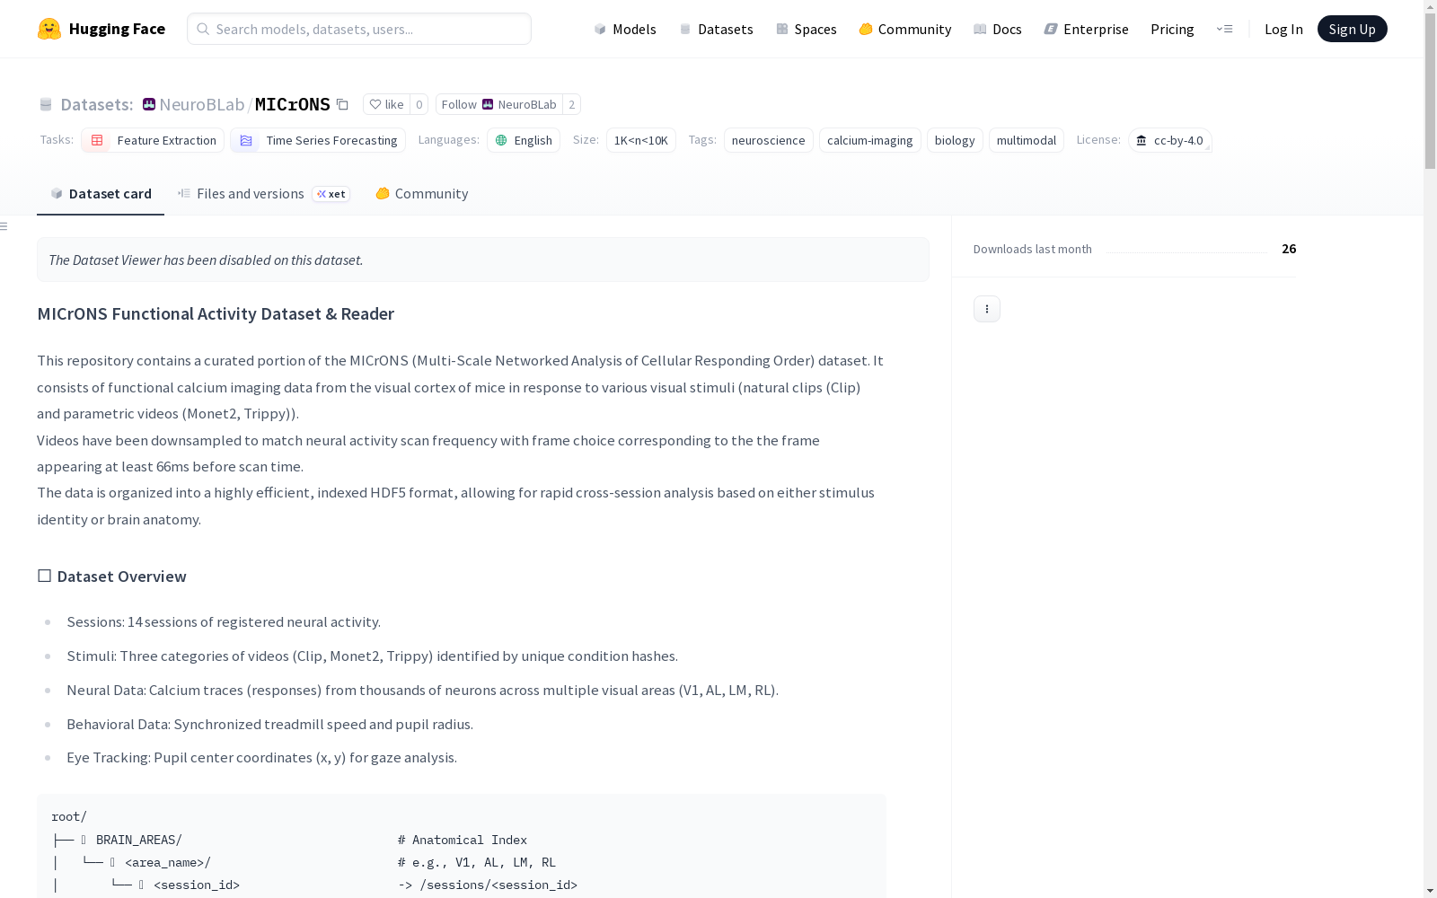Filter by Time Series Forecasting tag
This screenshot has height=898, width=1437.
coord(318,140)
